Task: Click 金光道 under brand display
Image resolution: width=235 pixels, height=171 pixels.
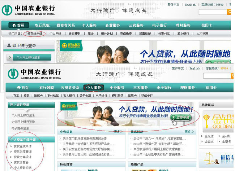Action: tap(209, 136)
